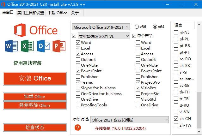Screen dimensions: 202x137
Task: Click the language list scroll up arrow
Action: pos(199,24)
